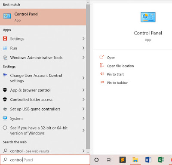Click the Control Panel title in preview pane
The width and height of the screenshot is (172, 165).
148,33
